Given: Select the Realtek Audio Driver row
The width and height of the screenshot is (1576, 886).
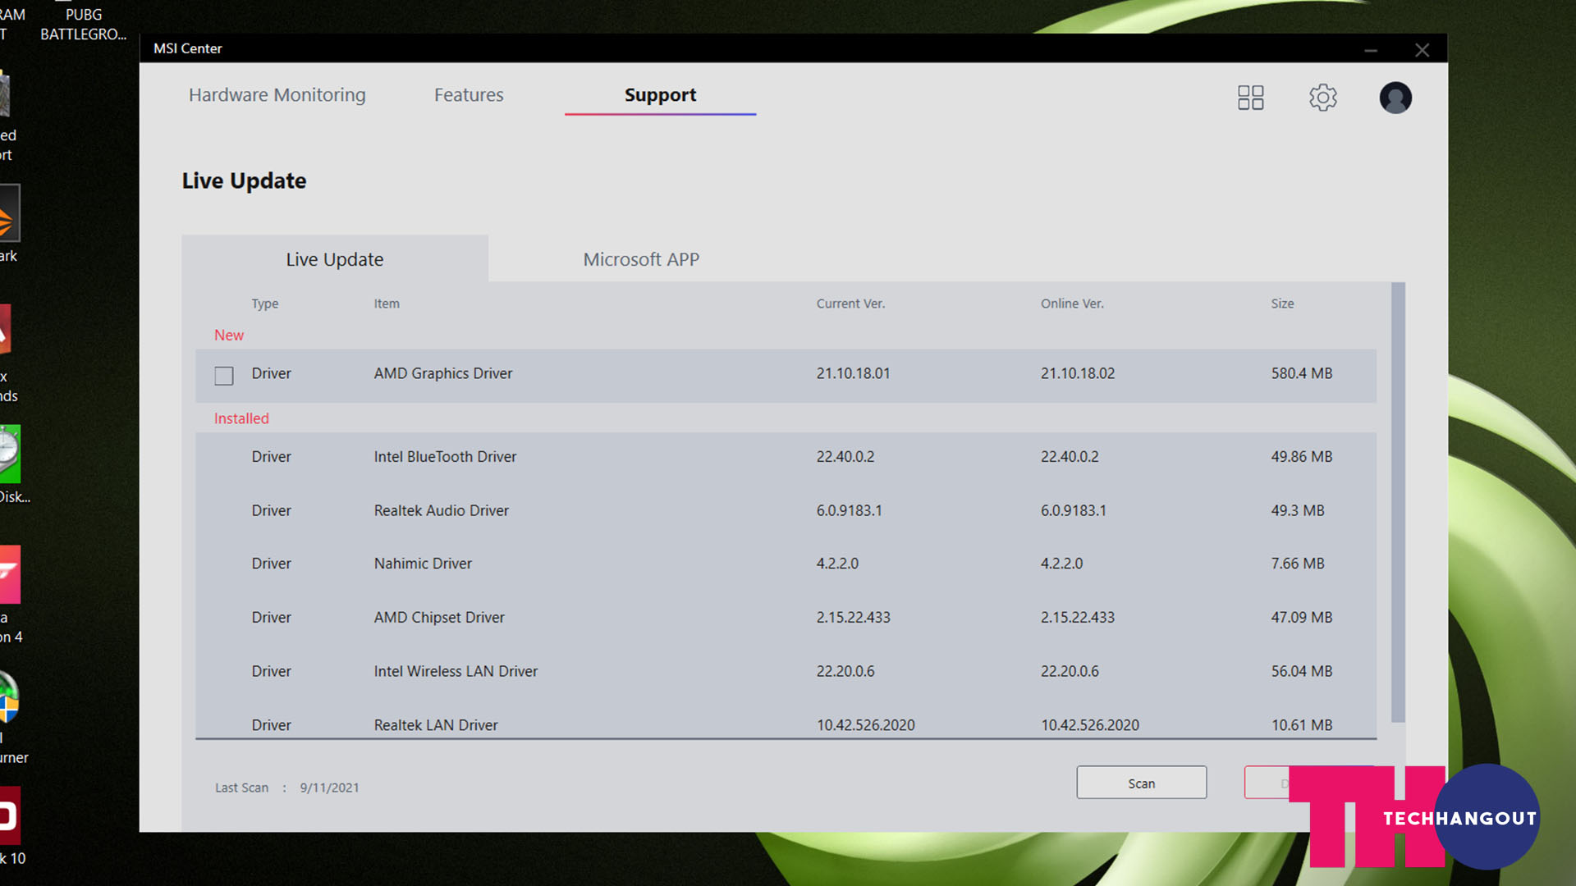Looking at the screenshot, I should 786,510.
